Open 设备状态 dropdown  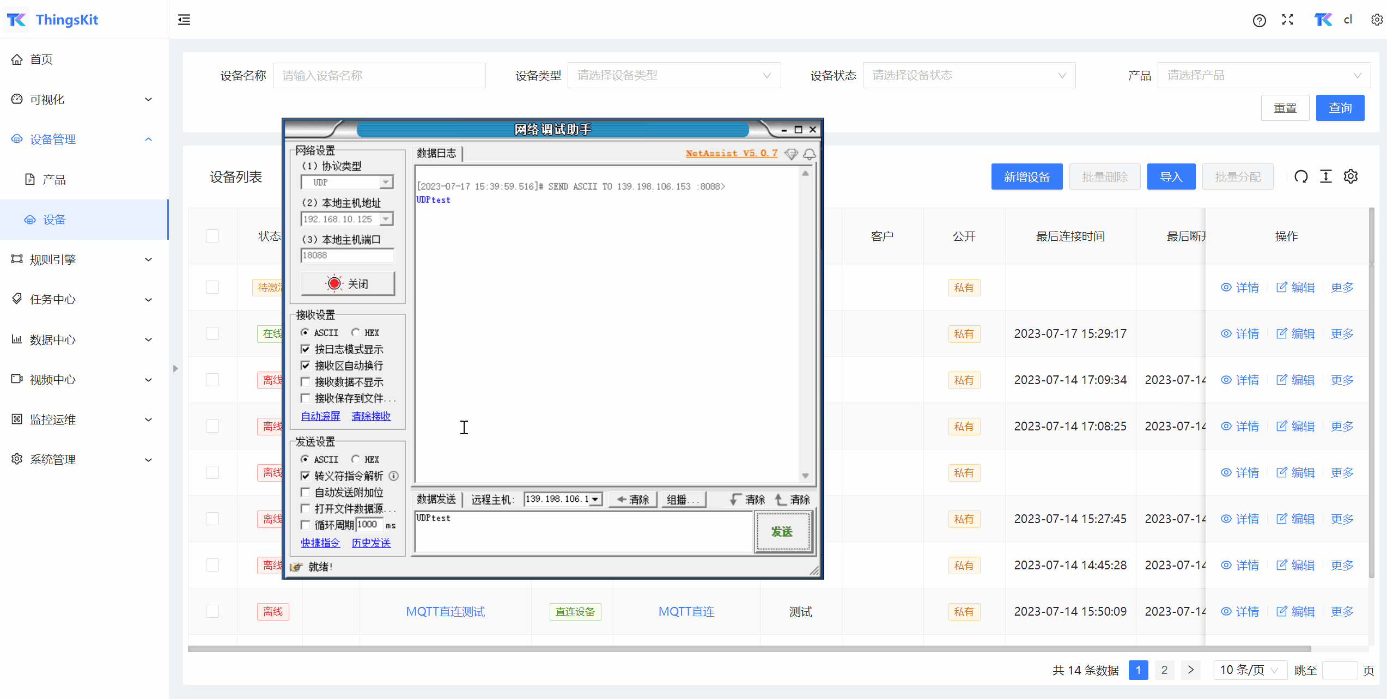point(969,75)
